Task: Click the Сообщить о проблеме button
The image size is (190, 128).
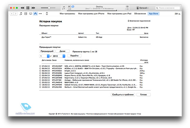Action: pos(123,95)
